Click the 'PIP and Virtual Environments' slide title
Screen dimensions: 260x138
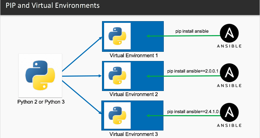click(x=53, y=5)
